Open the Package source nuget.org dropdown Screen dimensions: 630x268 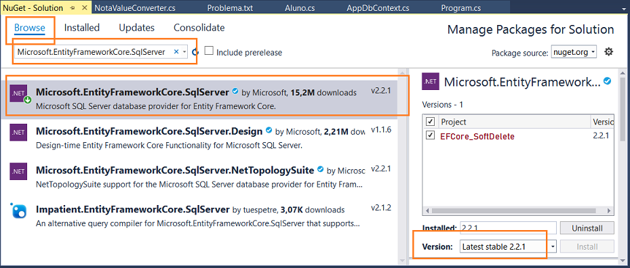(574, 52)
